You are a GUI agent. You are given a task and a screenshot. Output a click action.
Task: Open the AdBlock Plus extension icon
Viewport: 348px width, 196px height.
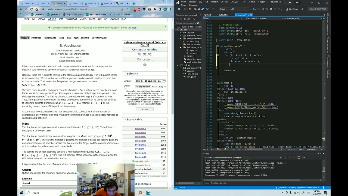point(139,9)
